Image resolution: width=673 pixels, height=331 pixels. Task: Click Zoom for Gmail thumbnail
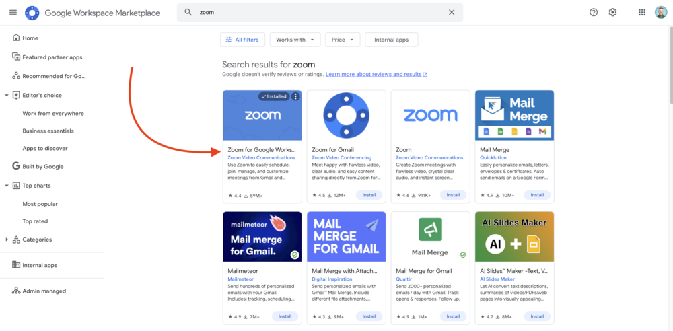[347, 115]
